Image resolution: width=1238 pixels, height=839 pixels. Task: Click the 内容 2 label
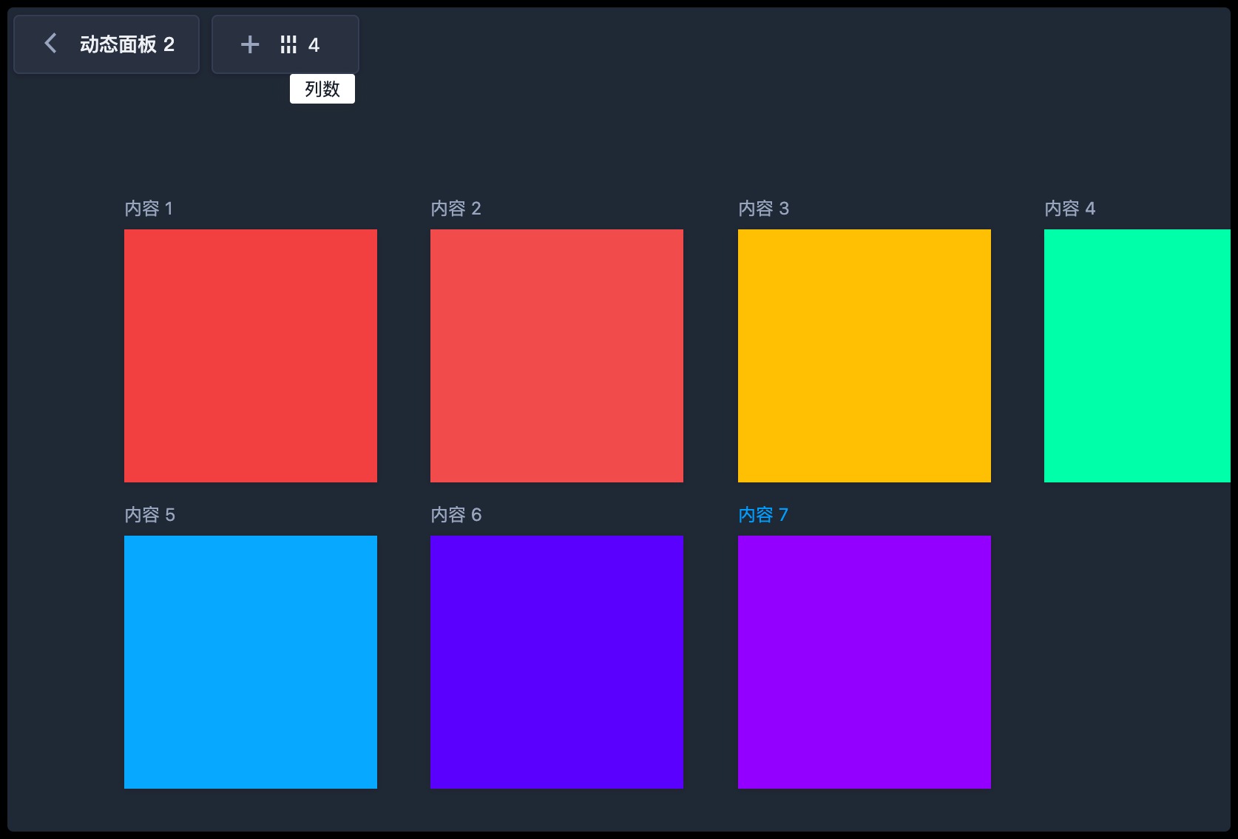456,209
